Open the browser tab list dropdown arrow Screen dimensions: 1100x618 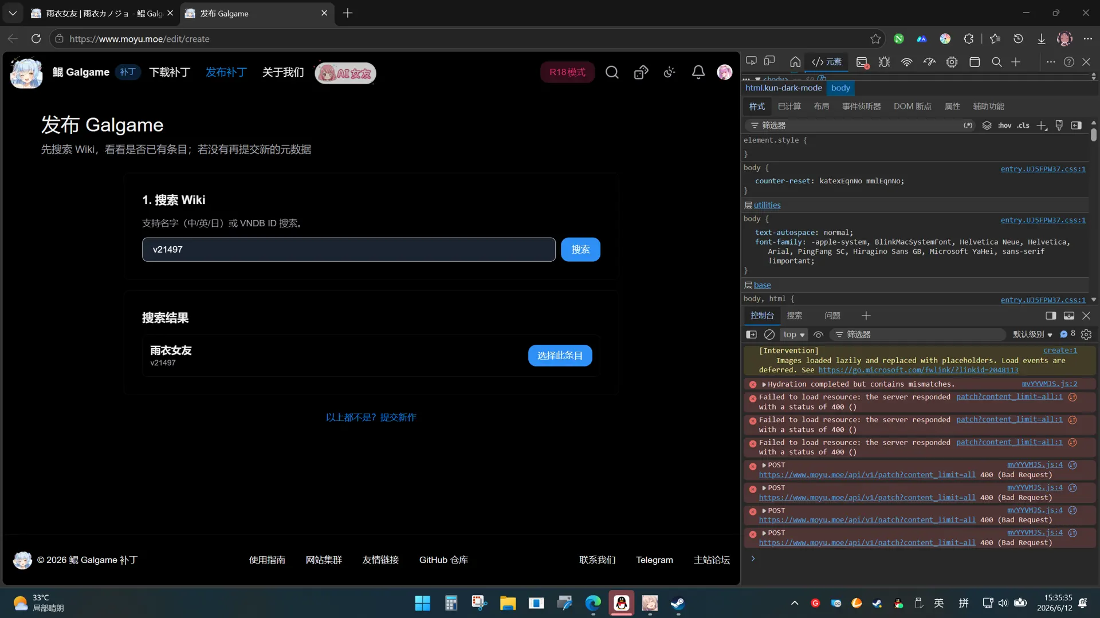(13, 13)
